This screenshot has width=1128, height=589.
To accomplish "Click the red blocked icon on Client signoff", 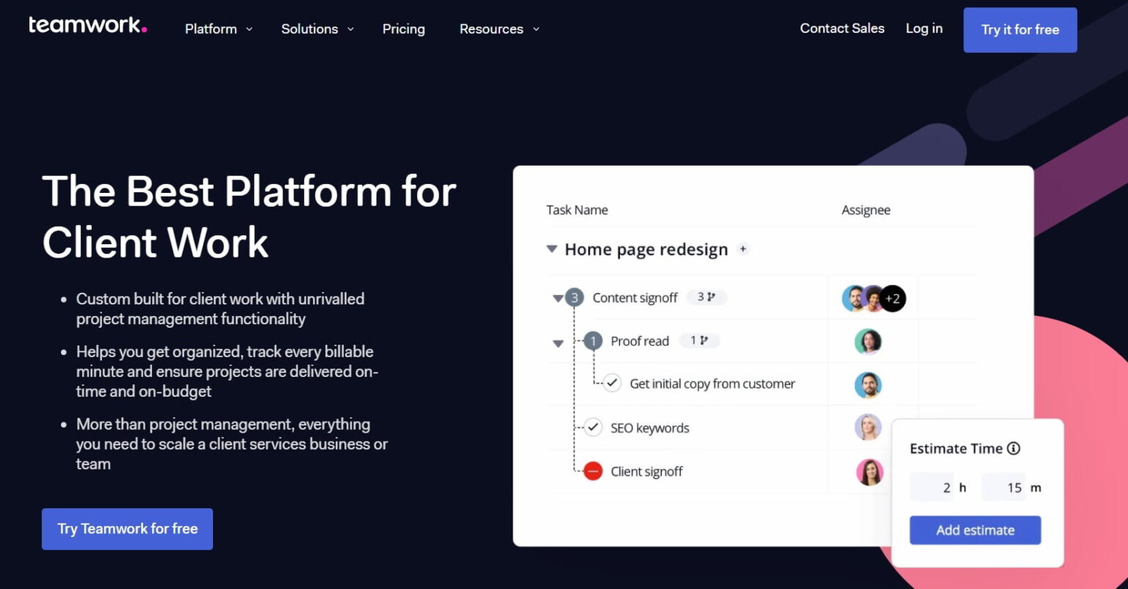I will click(x=593, y=472).
